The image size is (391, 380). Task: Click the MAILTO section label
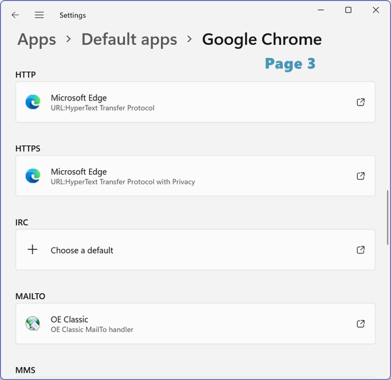30,296
